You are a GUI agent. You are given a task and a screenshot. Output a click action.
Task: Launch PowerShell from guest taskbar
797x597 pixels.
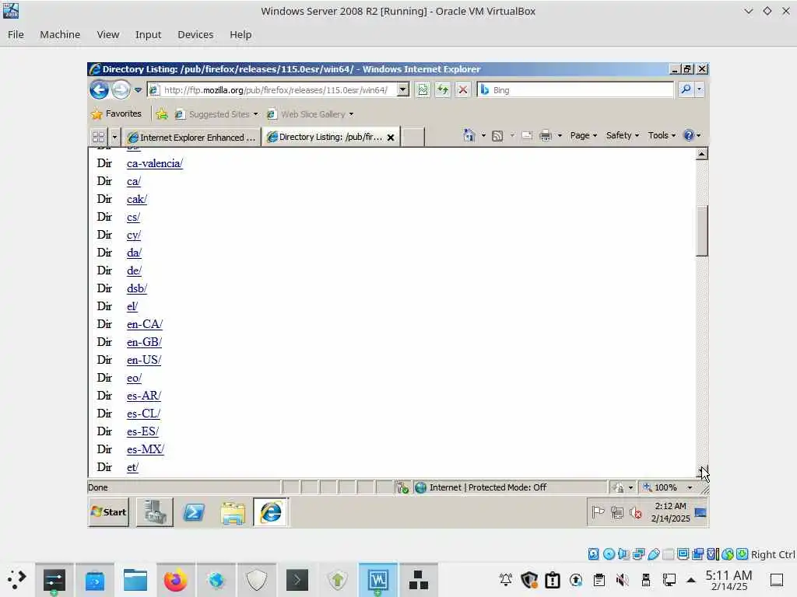194,512
